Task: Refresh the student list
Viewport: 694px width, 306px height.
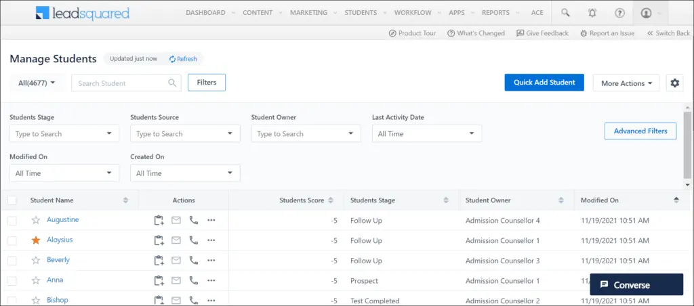Action: point(183,59)
